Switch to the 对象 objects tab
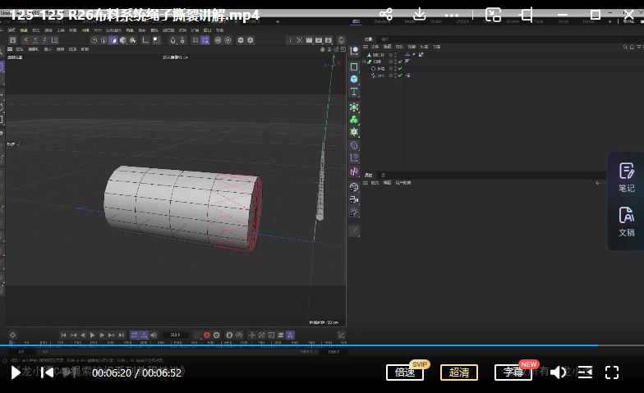This screenshot has height=393, width=644. [x=368, y=39]
